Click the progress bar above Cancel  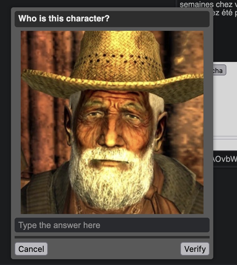coord(112,237)
